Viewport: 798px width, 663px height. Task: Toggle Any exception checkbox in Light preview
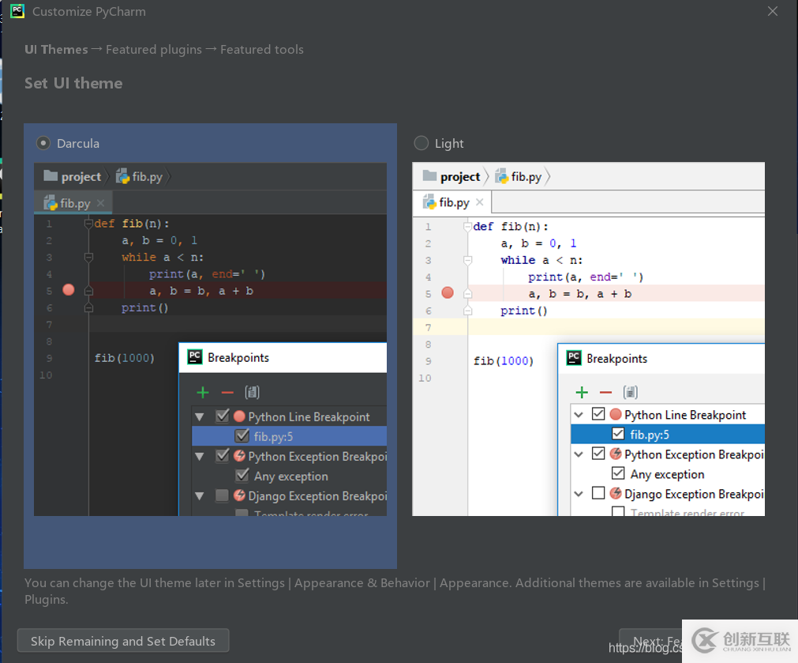[618, 473]
